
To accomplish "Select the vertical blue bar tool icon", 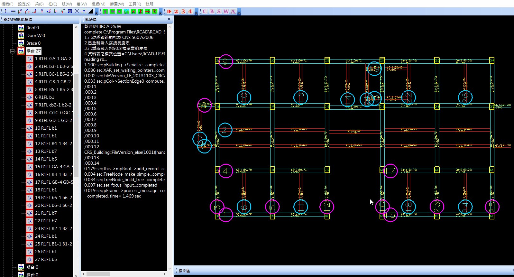I will (6, 11).
